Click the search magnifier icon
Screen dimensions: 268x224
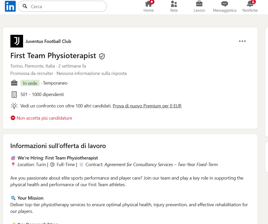point(25,6)
